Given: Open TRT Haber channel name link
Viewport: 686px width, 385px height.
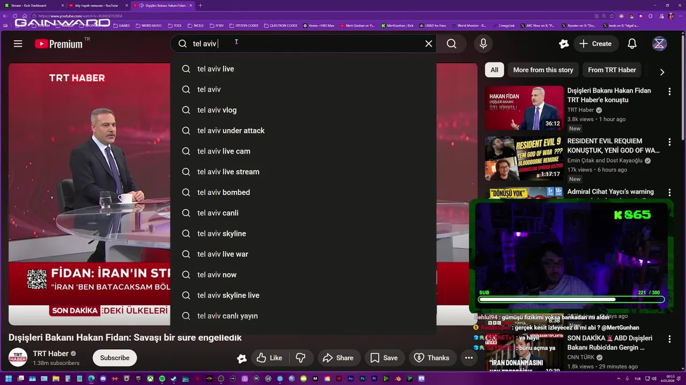Looking at the screenshot, I should (50, 353).
